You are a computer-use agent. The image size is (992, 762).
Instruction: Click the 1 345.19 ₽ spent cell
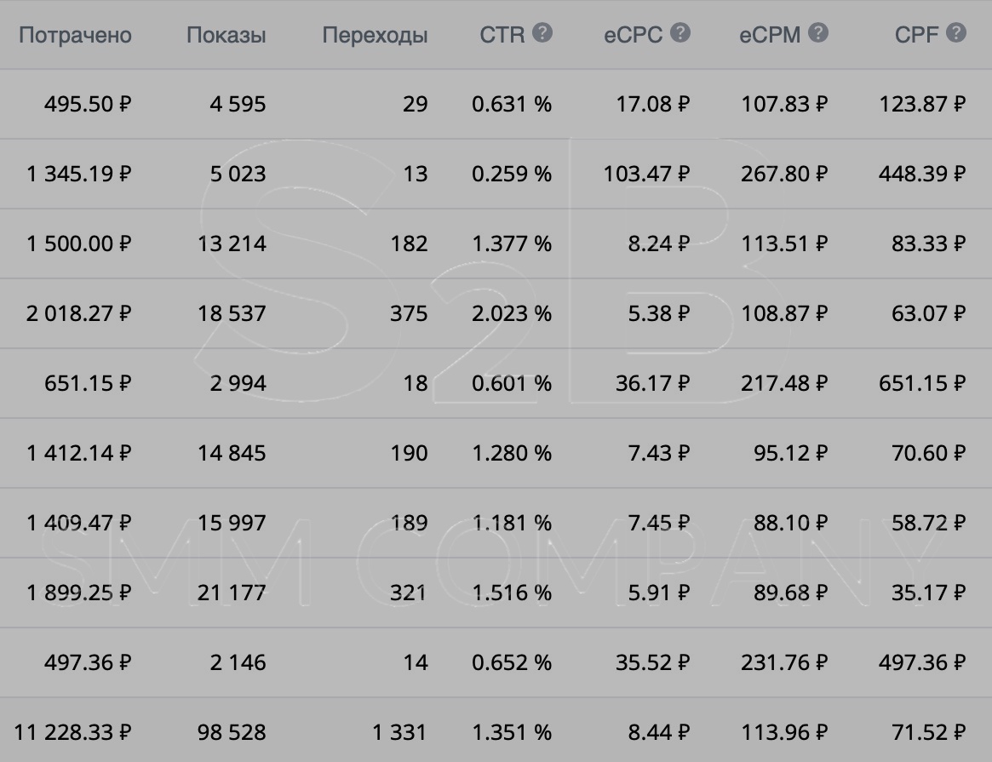click(79, 174)
